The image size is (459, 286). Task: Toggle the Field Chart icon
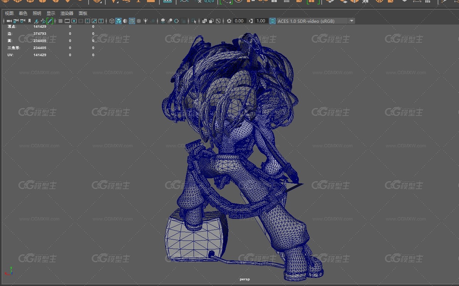(88, 21)
